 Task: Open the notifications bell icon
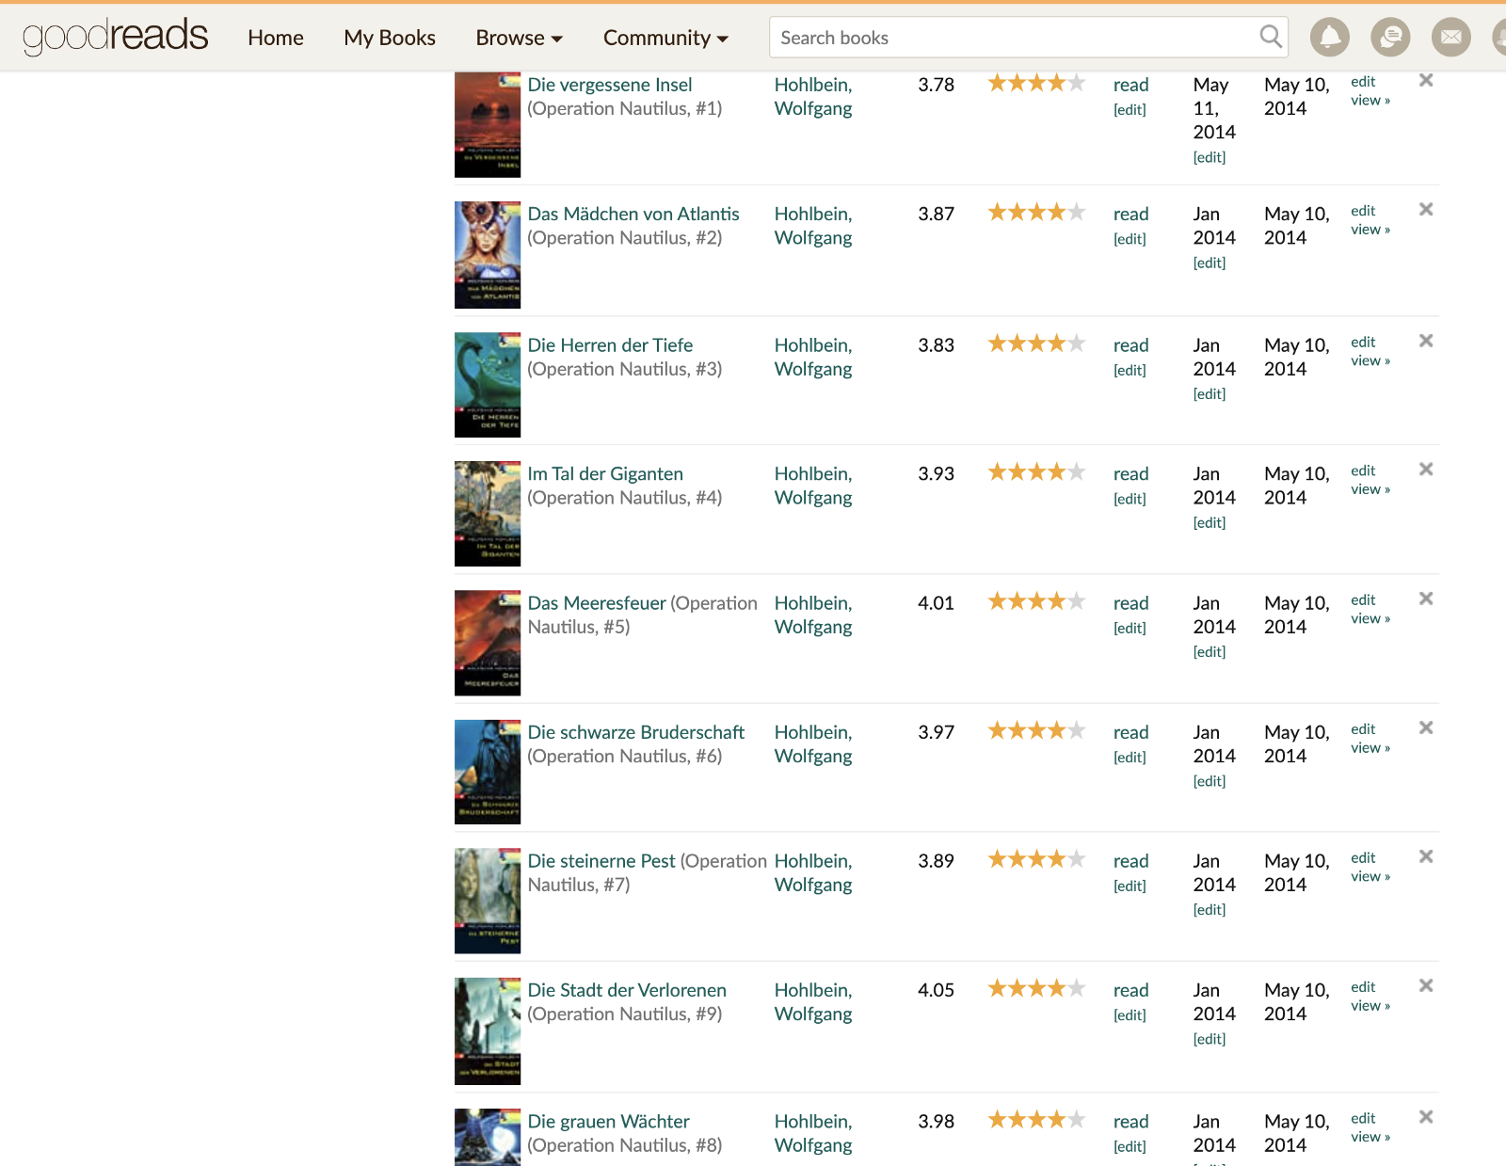[x=1329, y=38]
